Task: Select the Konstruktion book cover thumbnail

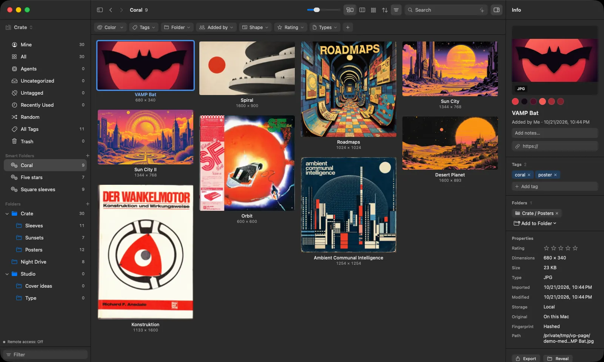Action: [145, 252]
